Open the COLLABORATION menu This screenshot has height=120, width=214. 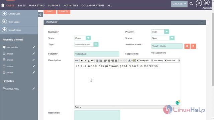[x=93, y=5]
